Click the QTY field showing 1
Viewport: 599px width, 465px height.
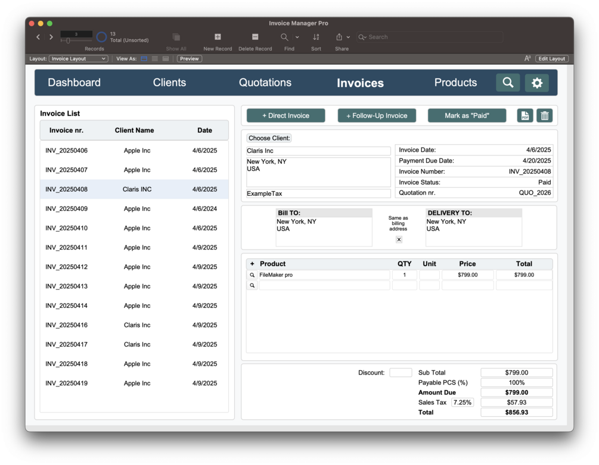(405, 274)
